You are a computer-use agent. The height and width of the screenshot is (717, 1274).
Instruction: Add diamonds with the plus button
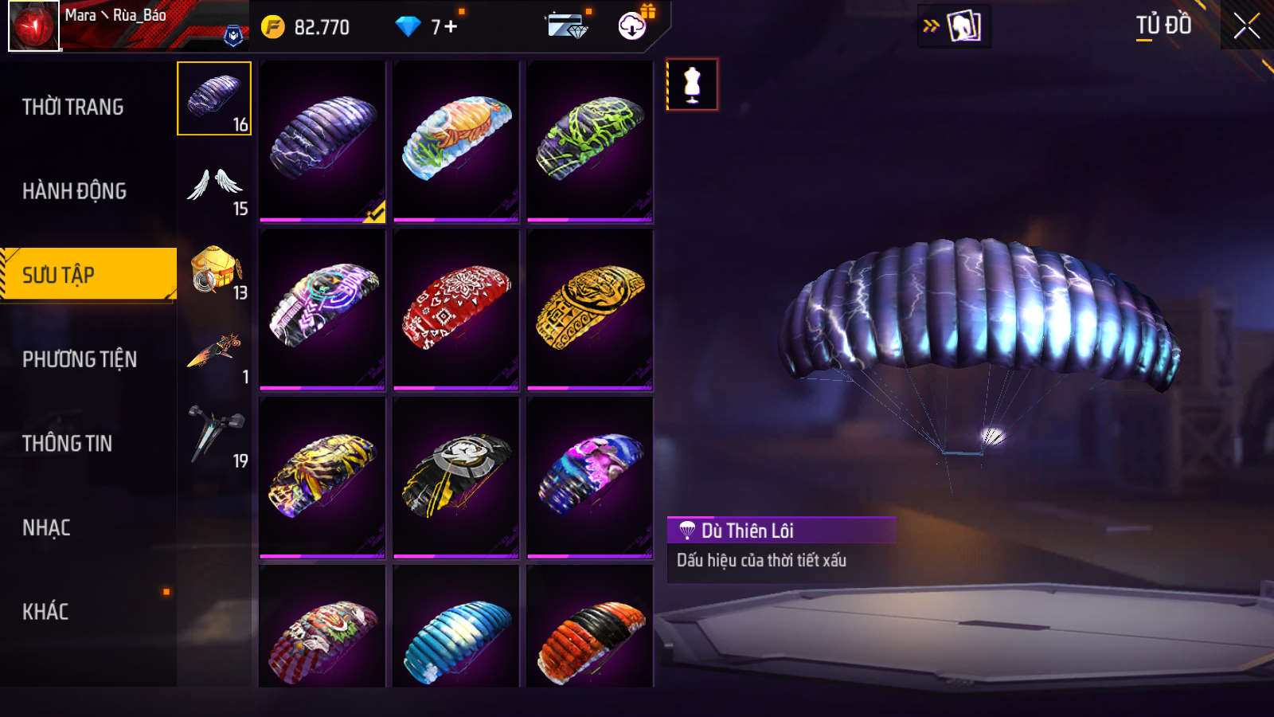(451, 26)
